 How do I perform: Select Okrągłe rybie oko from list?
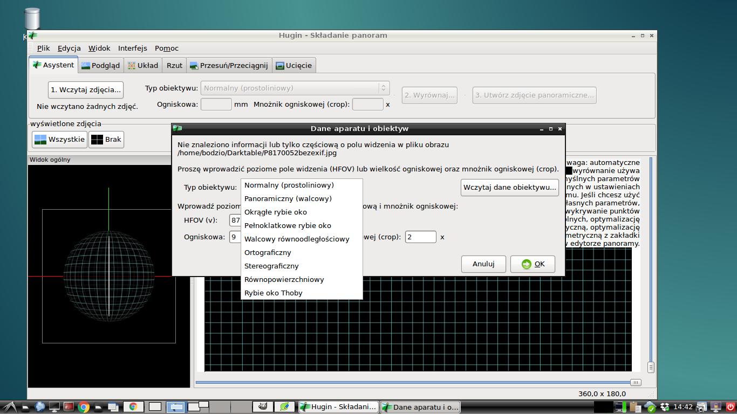(x=275, y=212)
